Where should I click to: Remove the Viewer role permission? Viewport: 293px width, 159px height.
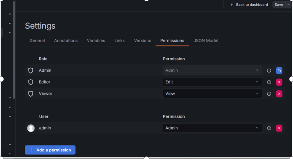(279, 94)
